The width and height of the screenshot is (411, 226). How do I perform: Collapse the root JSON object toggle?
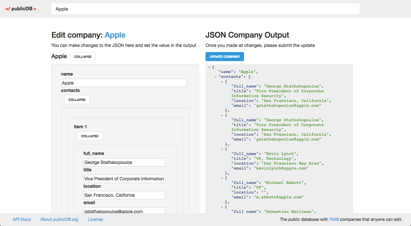pyautogui.click(x=209, y=67)
